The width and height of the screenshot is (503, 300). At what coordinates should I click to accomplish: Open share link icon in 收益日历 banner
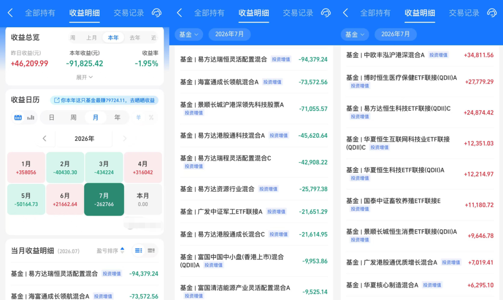click(57, 100)
